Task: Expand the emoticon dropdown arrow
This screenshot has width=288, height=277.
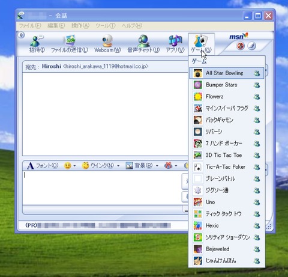Action: click(x=74, y=166)
